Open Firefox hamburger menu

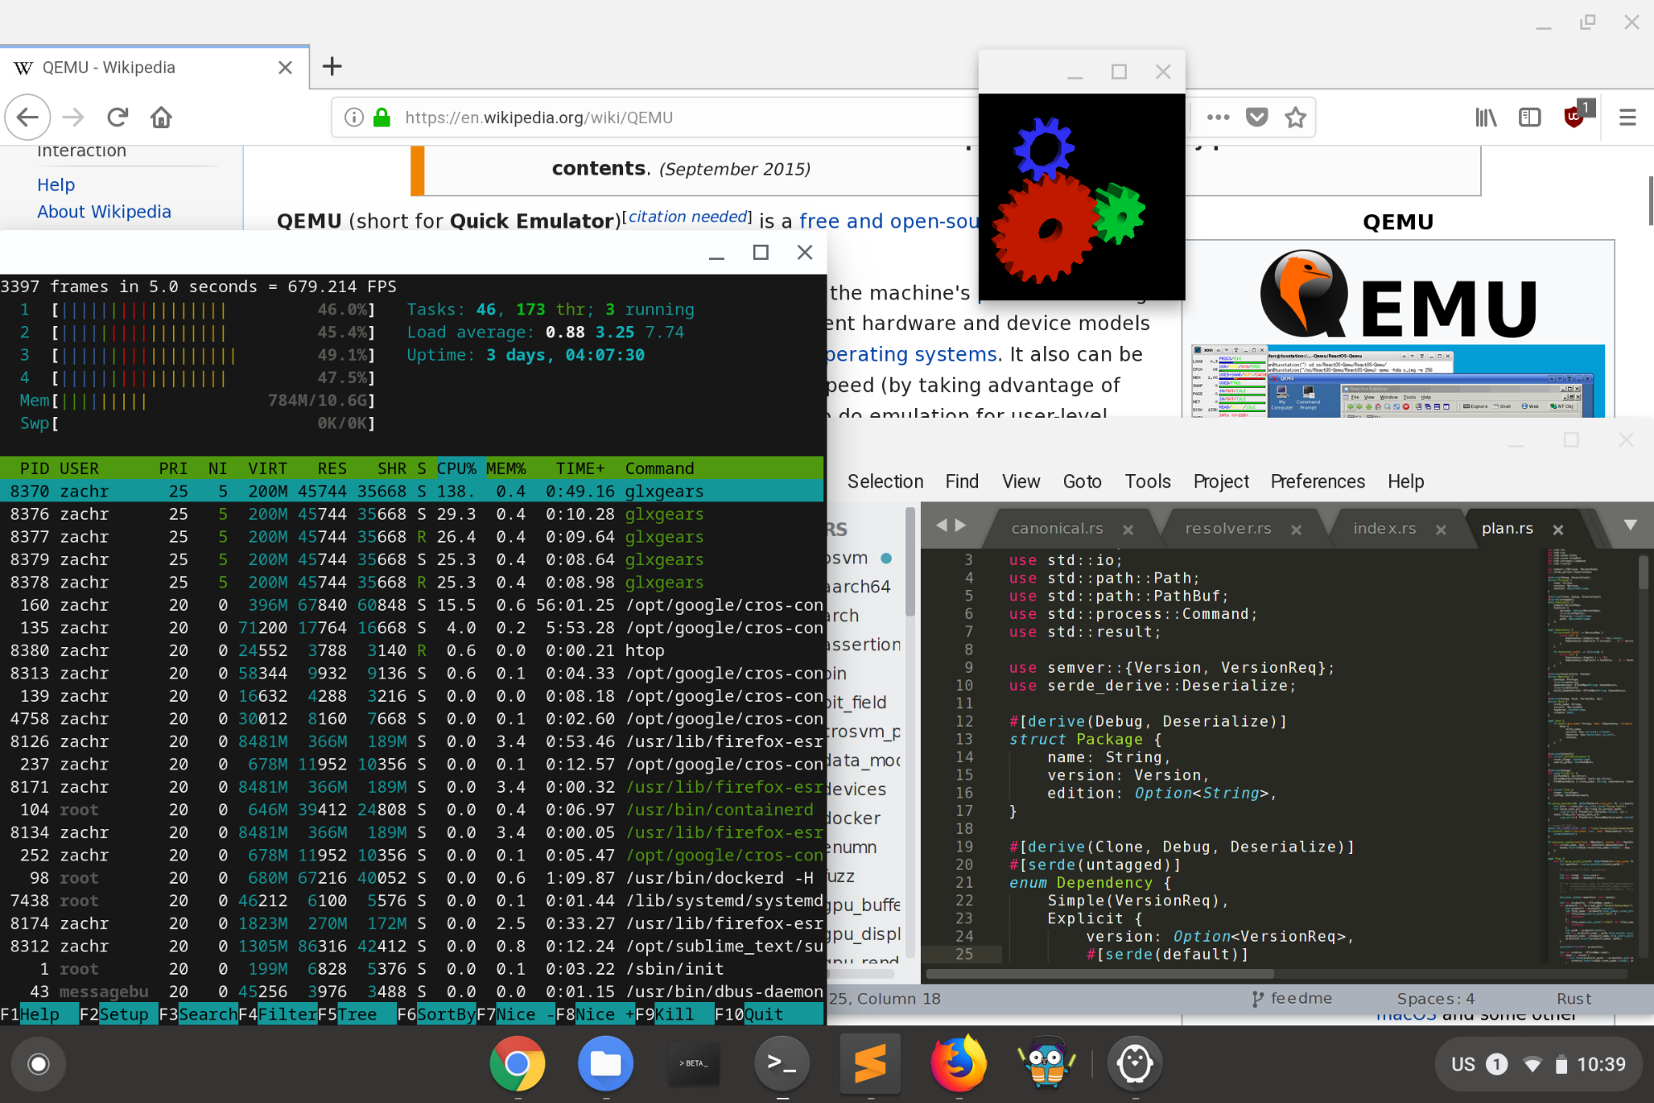click(1627, 117)
